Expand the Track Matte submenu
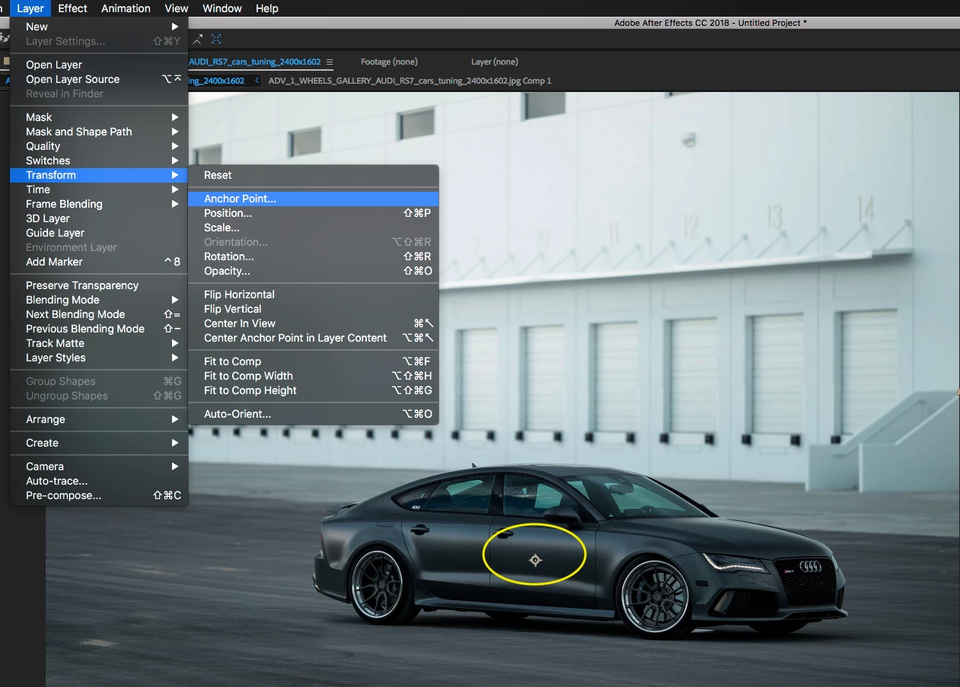 click(x=99, y=343)
